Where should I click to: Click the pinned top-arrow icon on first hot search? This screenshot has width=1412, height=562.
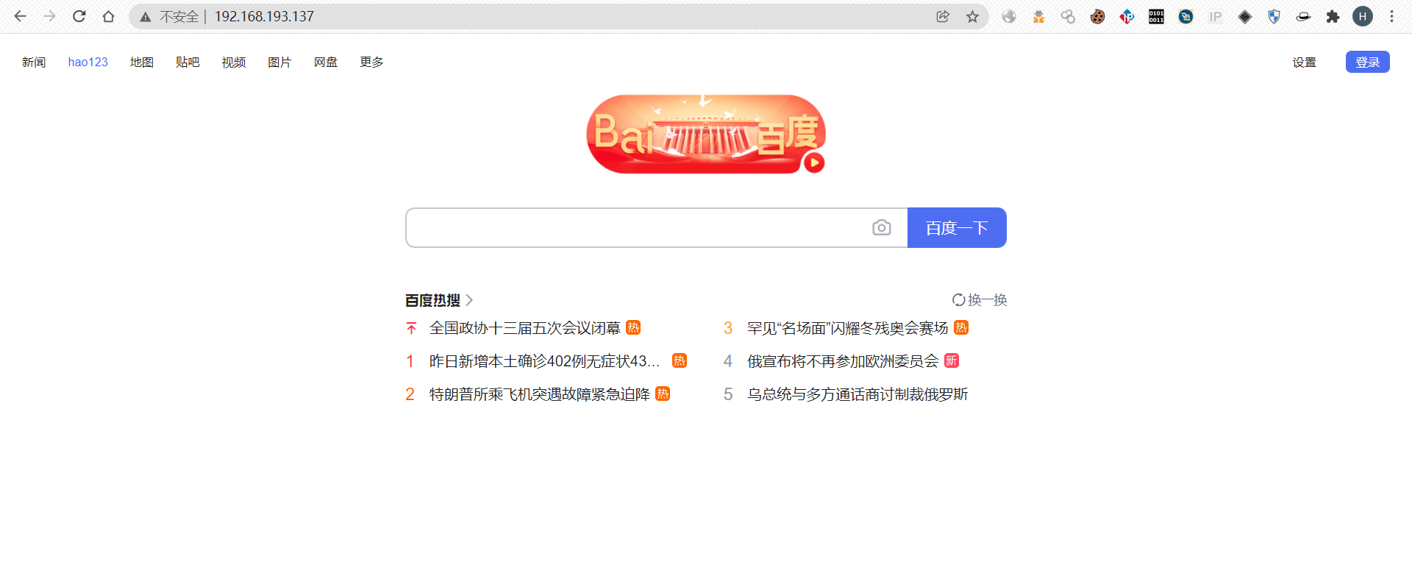[x=411, y=328]
